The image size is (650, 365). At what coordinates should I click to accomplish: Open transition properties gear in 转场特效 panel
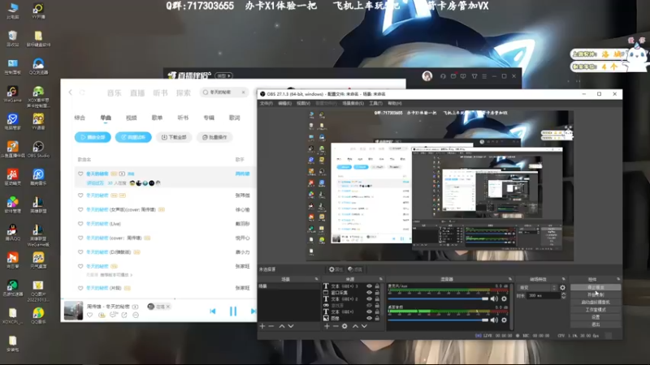click(562, 287)
